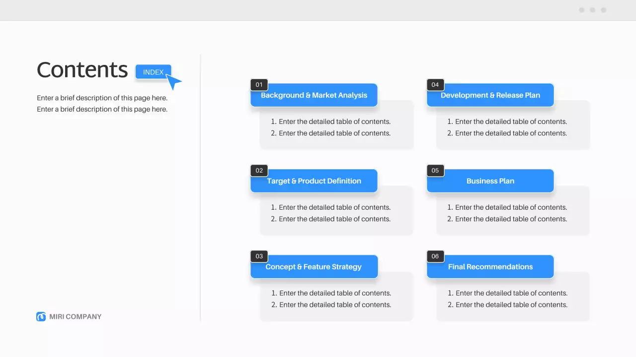The width and height of the screenshot is (636, 357).
Task: Open Background & Market Analysis section
Action: (314, 96)
